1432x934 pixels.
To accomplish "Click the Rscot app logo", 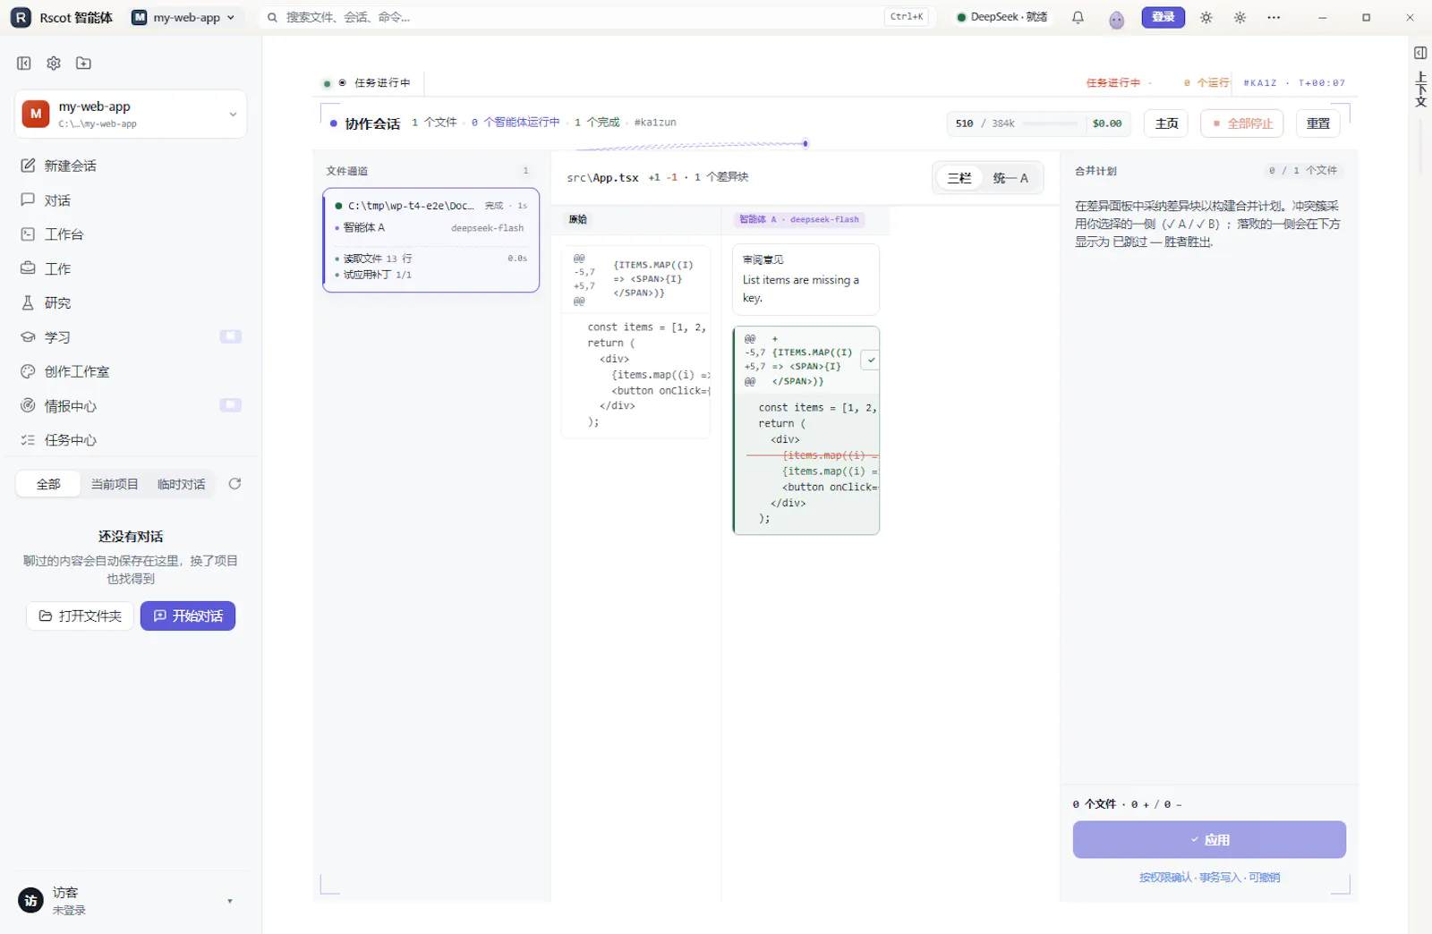I will tap(21, 18).
